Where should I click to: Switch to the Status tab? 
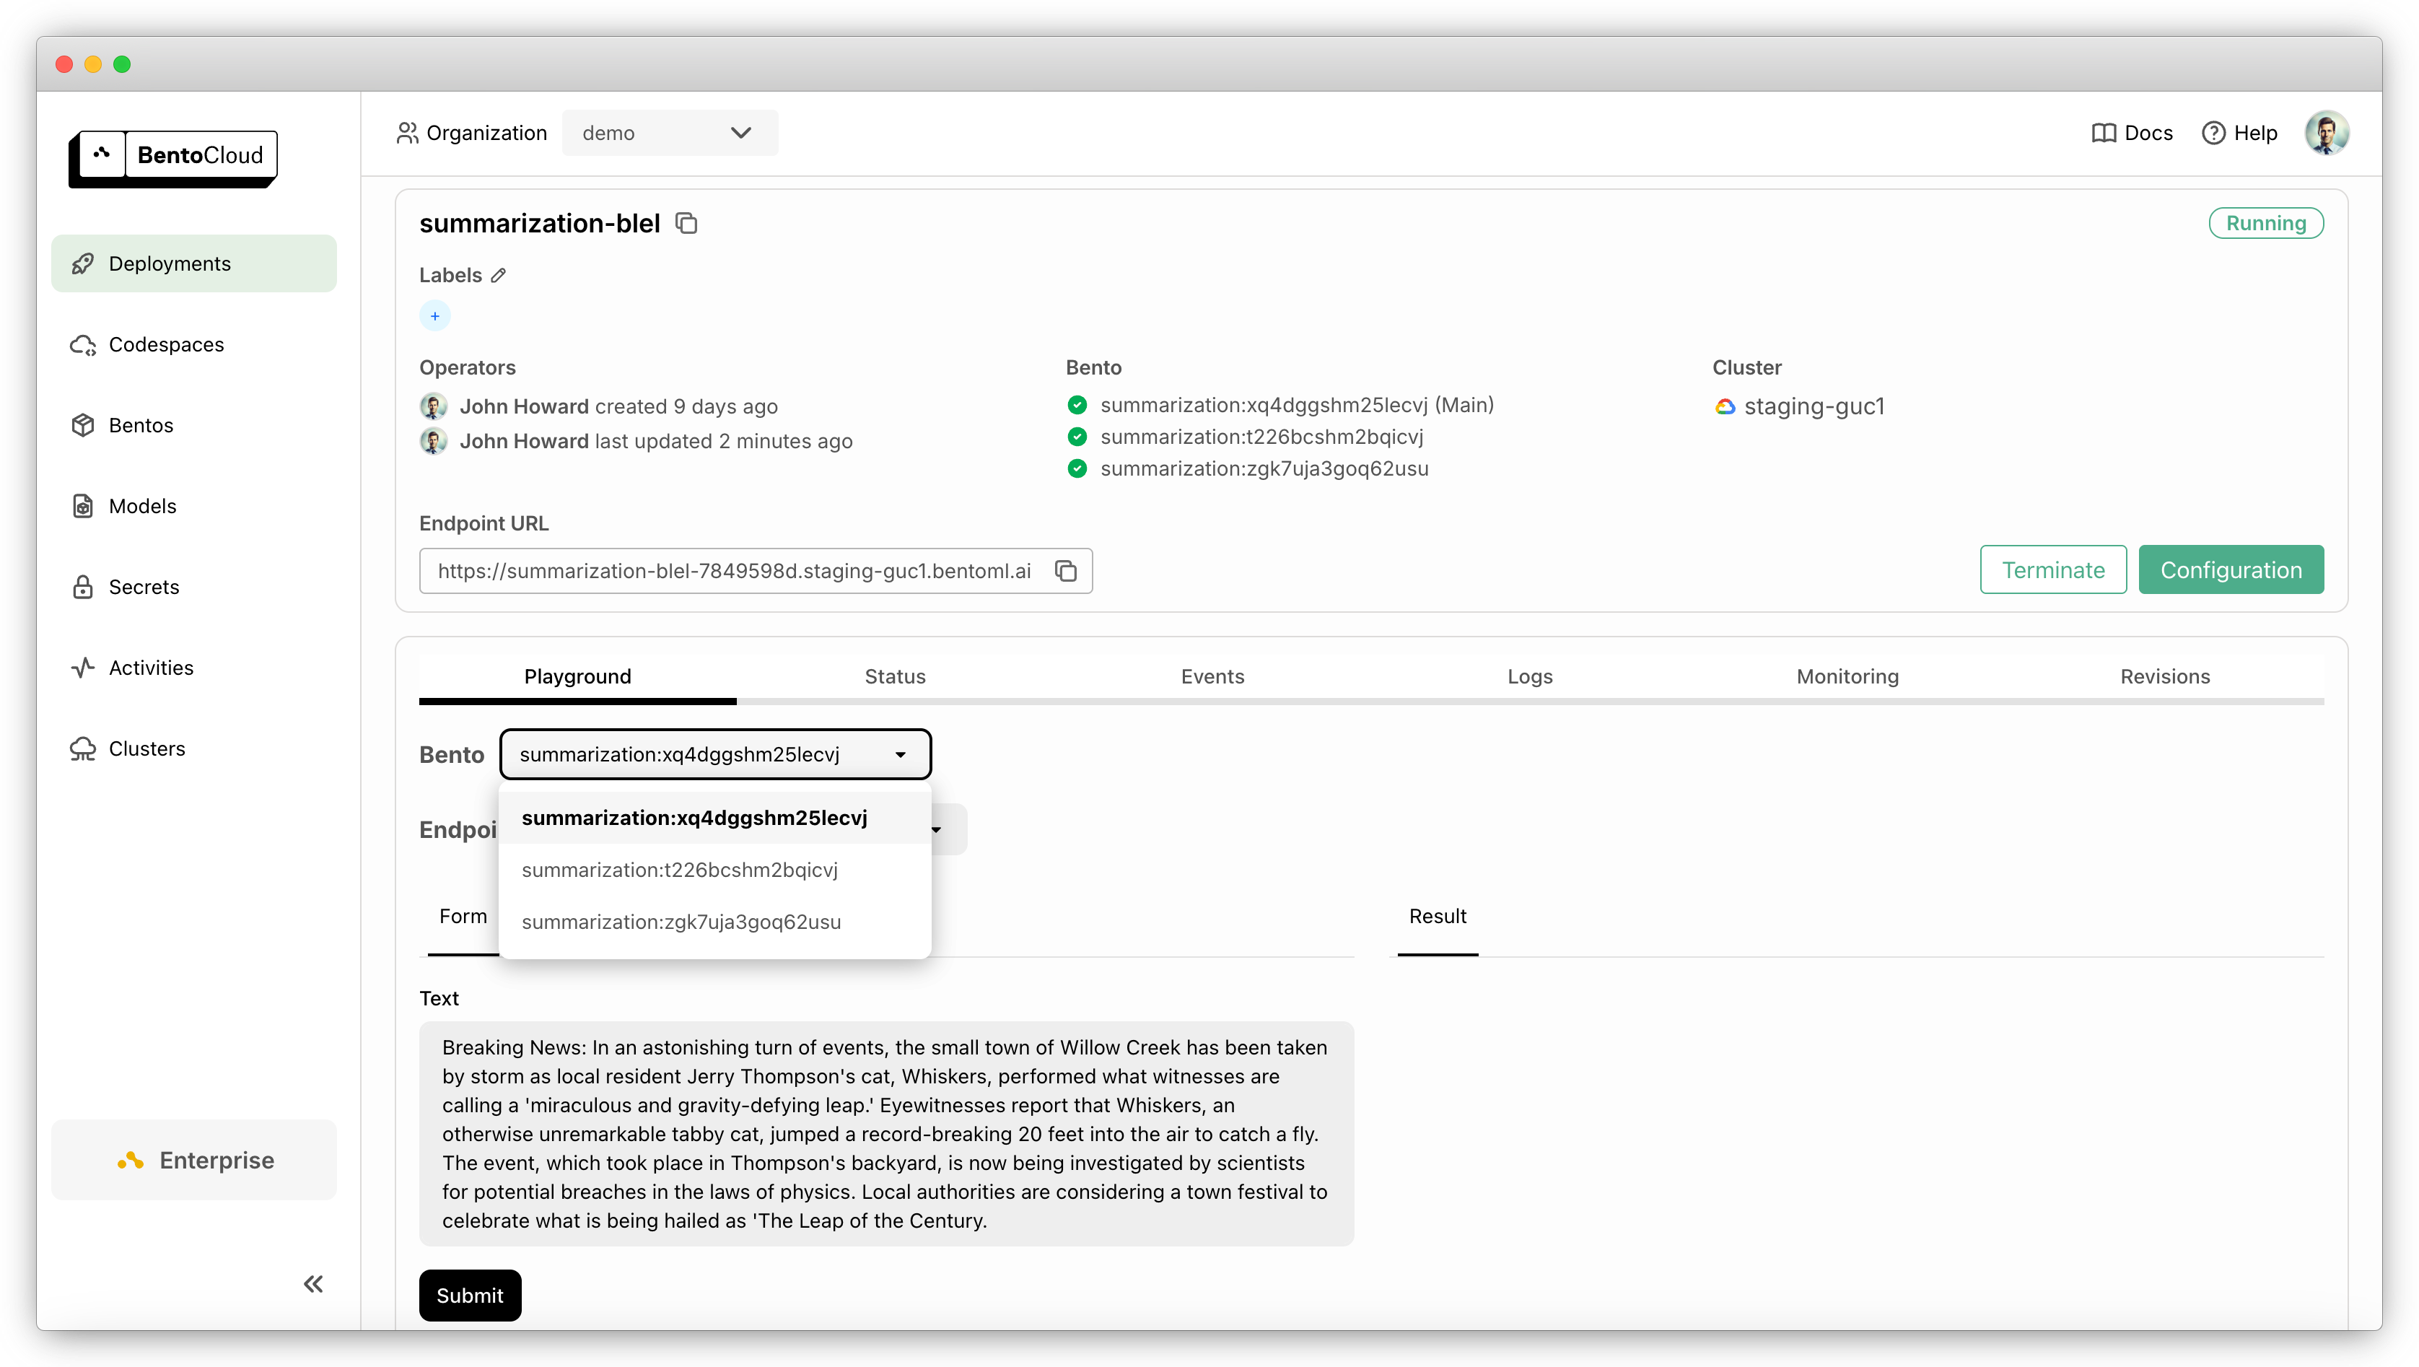(895, 677)
